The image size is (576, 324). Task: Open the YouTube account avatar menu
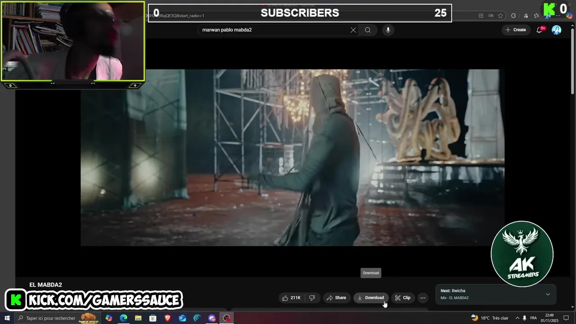coord(557,30)
